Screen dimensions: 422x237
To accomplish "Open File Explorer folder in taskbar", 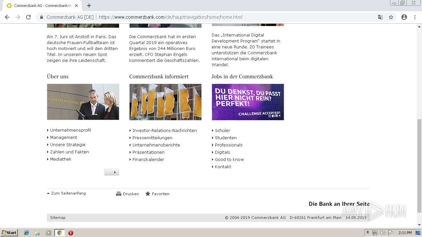I will (37, 233).
